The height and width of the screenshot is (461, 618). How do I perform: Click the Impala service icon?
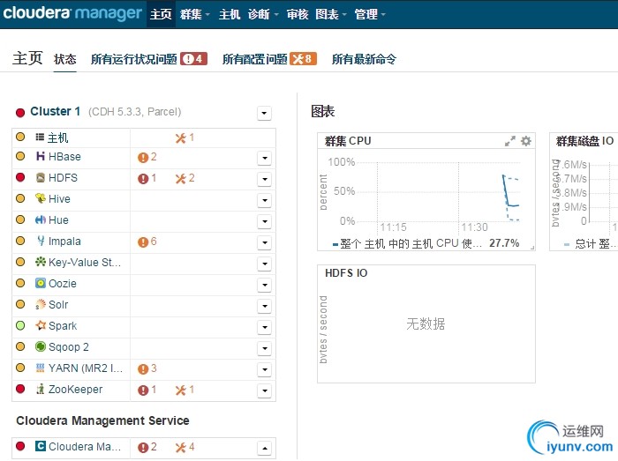[x=41, y=241]
